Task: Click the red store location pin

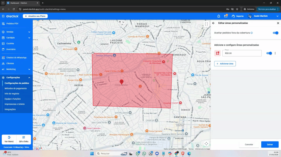Action: coord(122,82)
